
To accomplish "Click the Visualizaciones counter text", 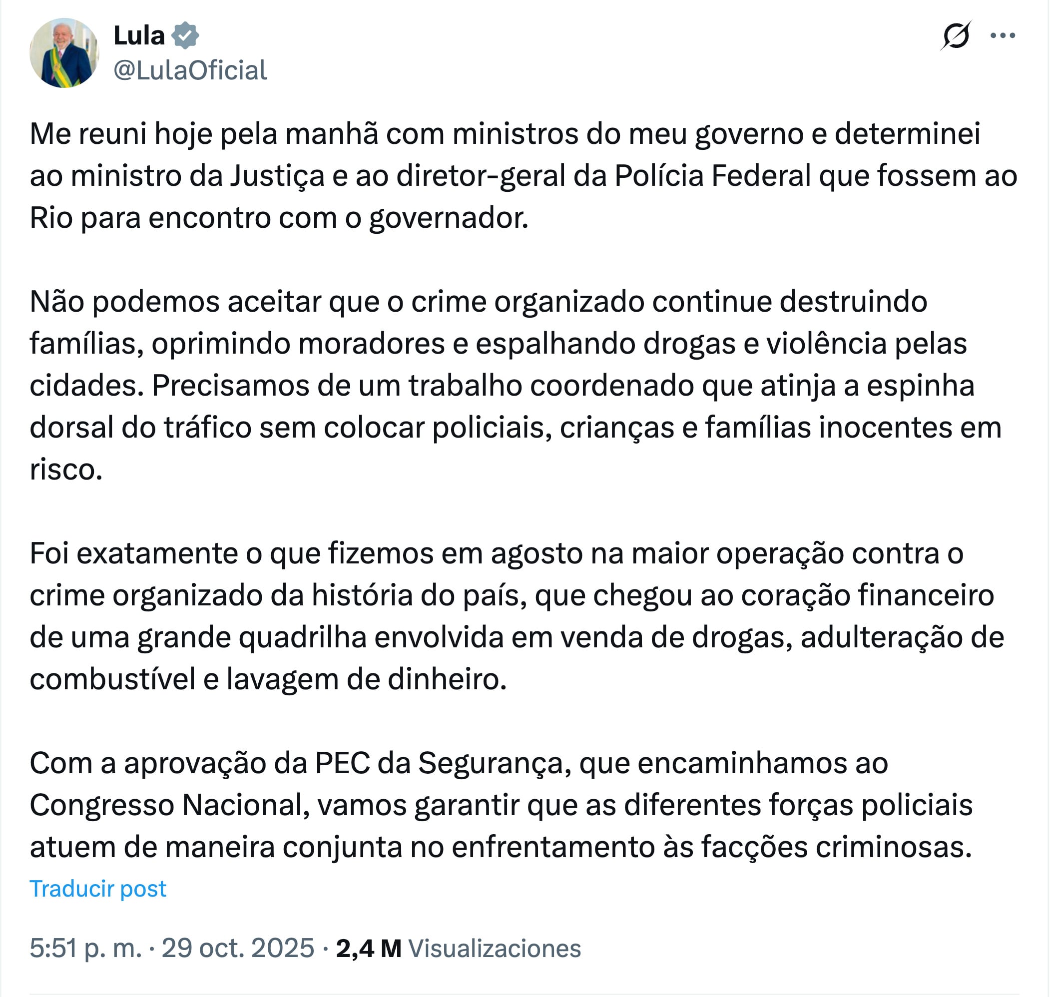I will (x=495, y=948).
